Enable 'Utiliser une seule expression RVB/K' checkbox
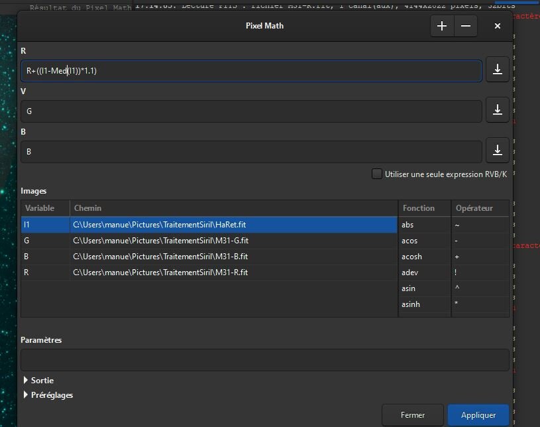This screenshot has width=540, height=427. pos(377,174)
